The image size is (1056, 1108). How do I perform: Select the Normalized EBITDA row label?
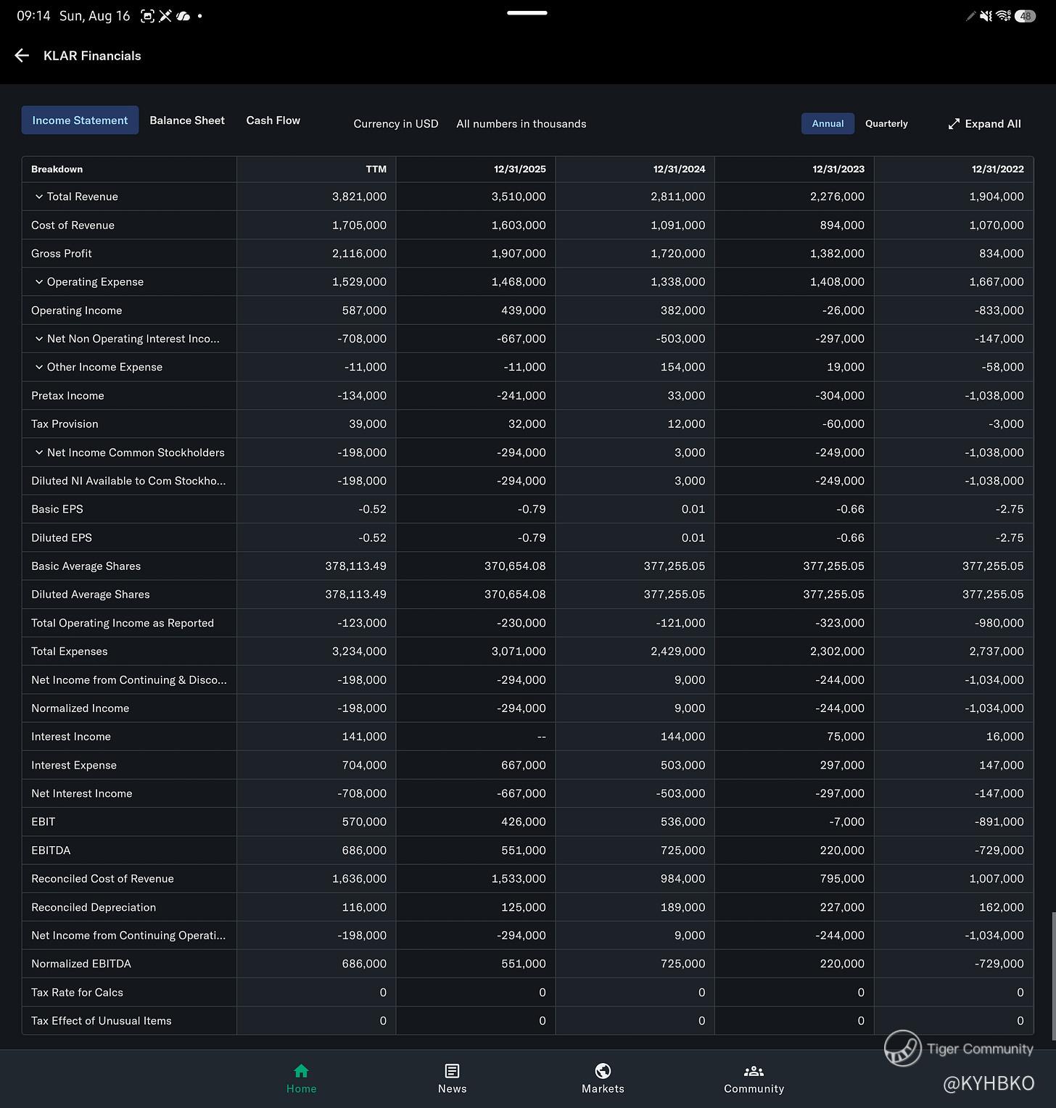(81, 964)
